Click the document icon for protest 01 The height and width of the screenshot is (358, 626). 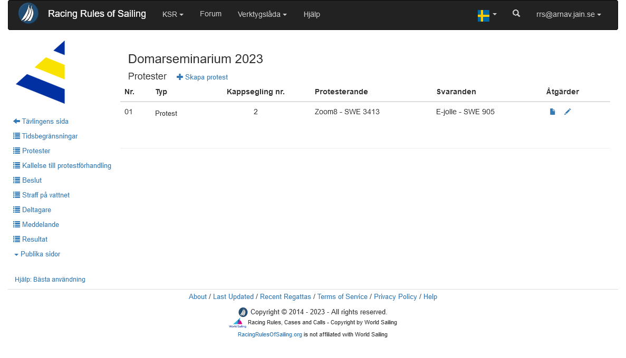click(x=552, y=112)
